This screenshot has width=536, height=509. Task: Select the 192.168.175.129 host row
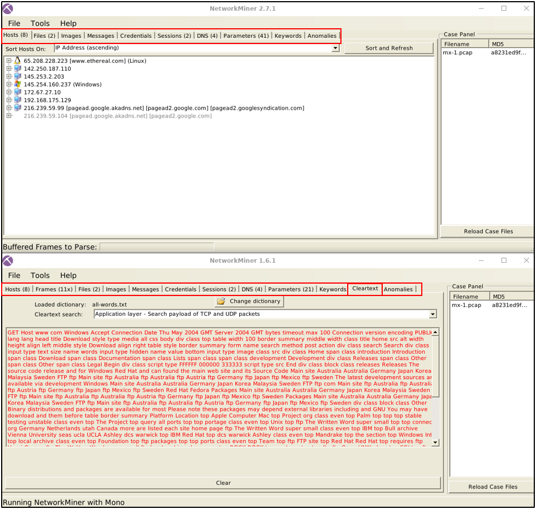pyautogui.click(x=47, y=100)
